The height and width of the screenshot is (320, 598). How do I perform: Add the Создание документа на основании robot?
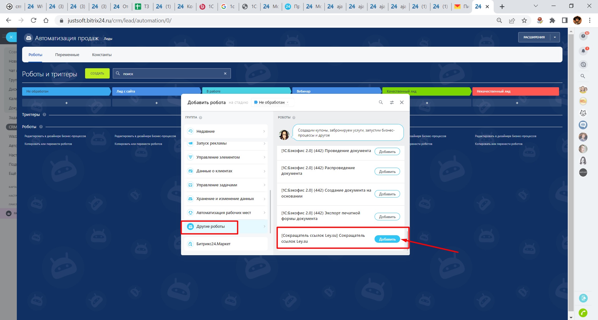387,194
